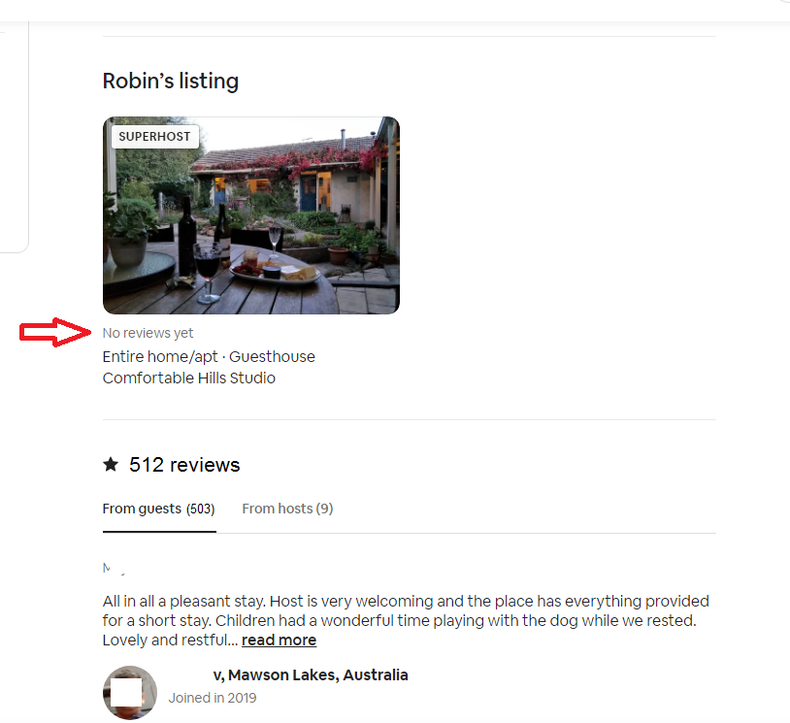Screen dimensions: 790x723
Task: Click the 512 reviews heading
Action: pos(184,465)
